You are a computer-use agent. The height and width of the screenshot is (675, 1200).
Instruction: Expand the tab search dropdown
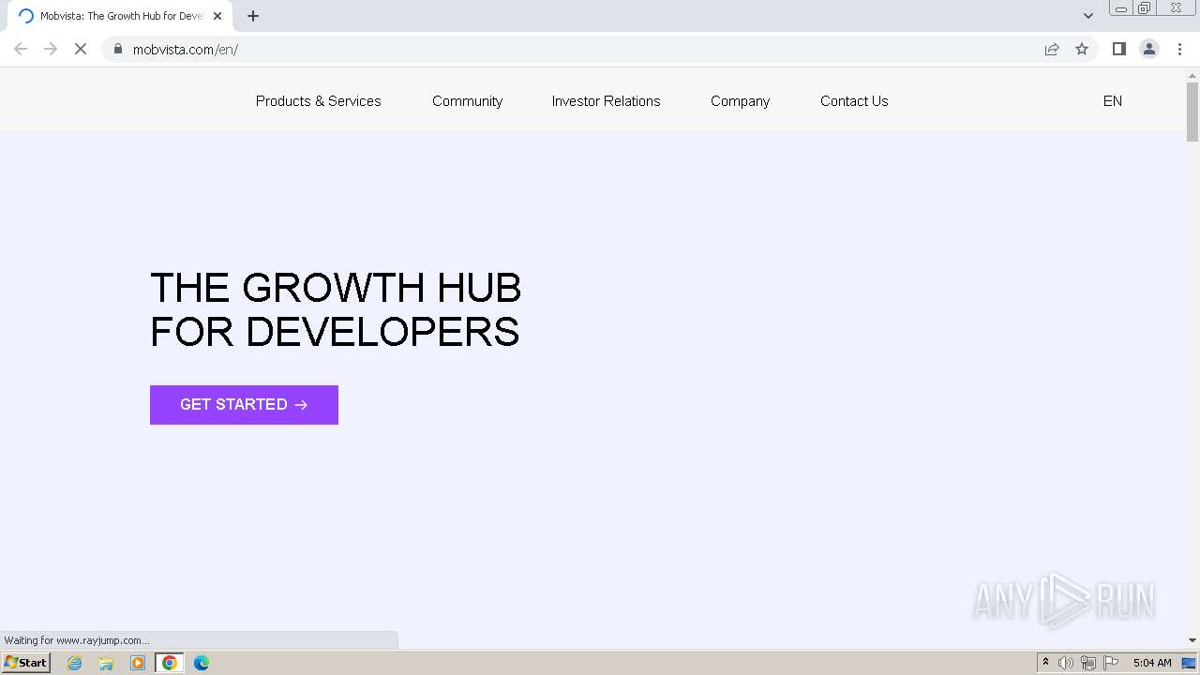pos(1088,16)
